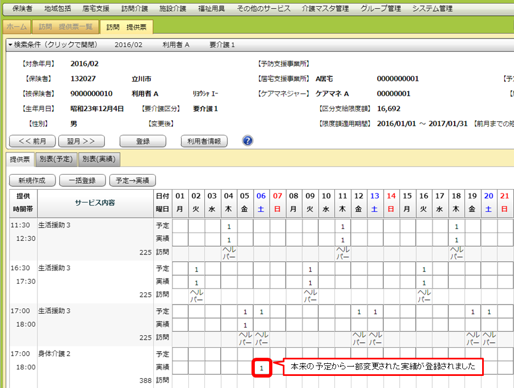Open the システム管理 menu

(432, 8)
